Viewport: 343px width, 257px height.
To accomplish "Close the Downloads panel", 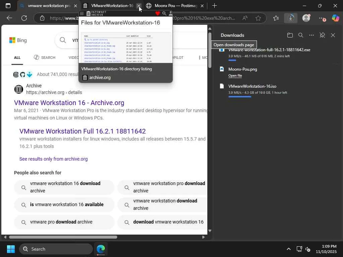I will (x=333, y=35).
